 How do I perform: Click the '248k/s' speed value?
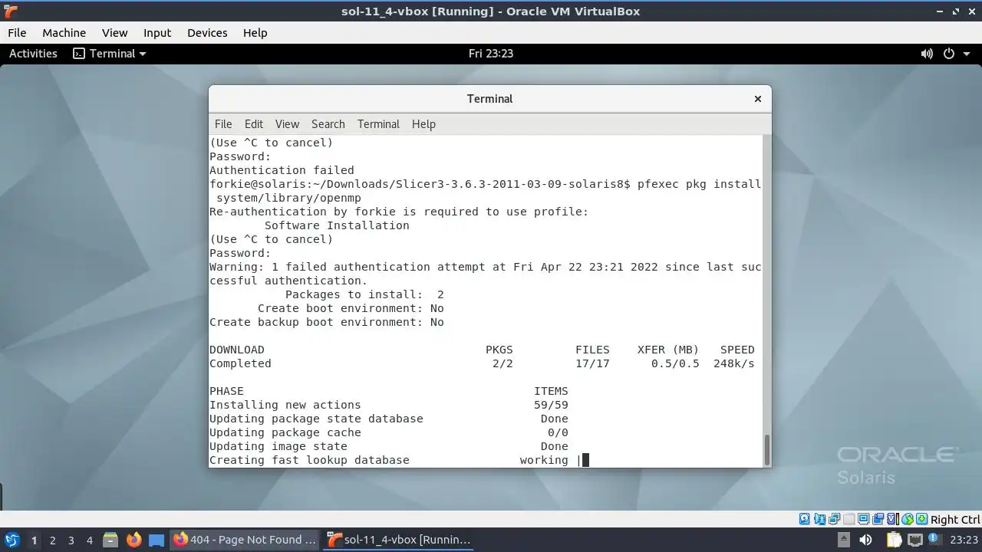pyautogui.click(x=734, y=363)
